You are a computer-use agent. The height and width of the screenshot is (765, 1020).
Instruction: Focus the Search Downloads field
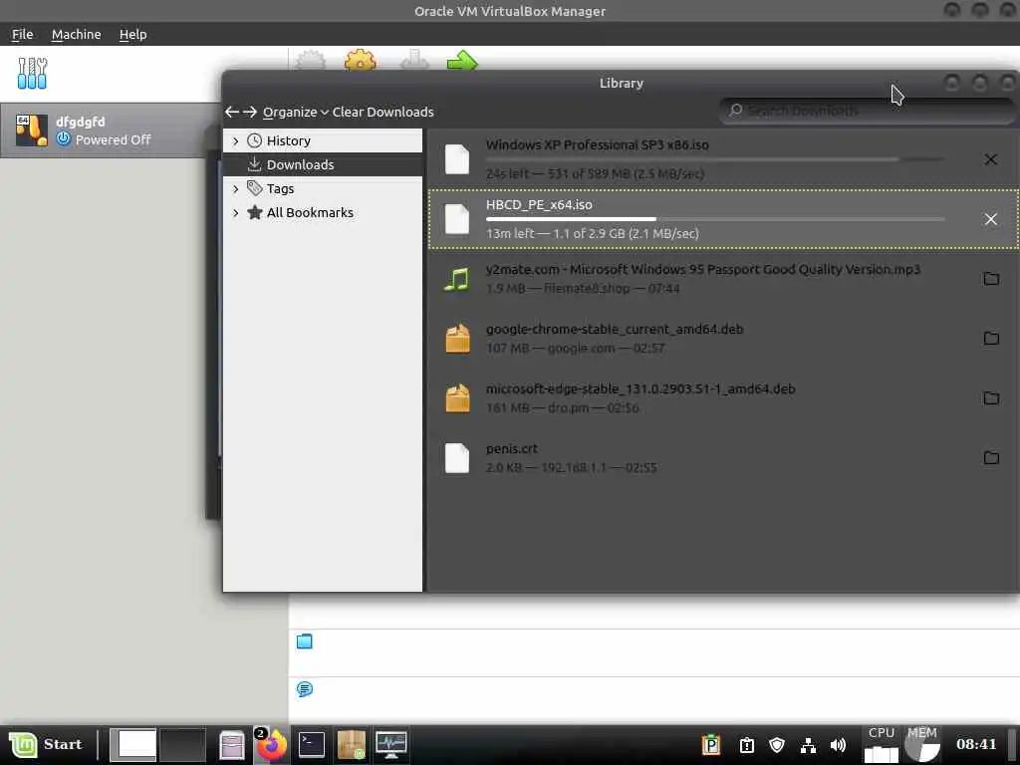868,111
